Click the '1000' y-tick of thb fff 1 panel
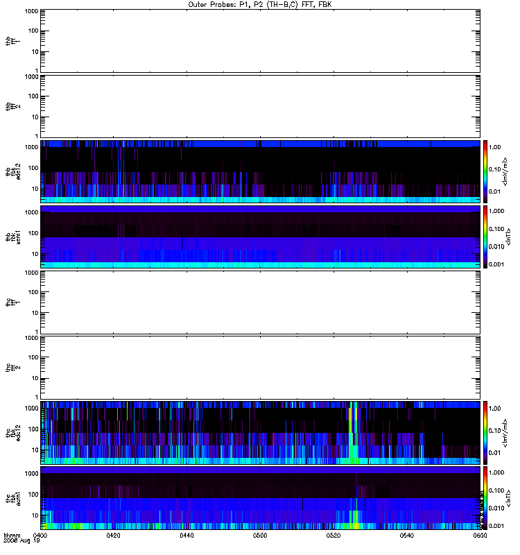Image resolution: width=520 pixels, height=555 pixels. [31, 12]
